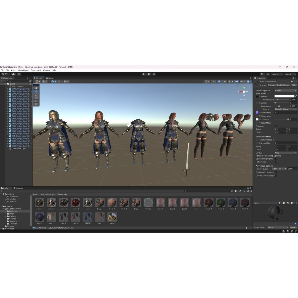Image resolution: width=298 pixels, height=298 pixels.
Task: Open the Unity cloud services icon
Action: (x=13, y=74)
